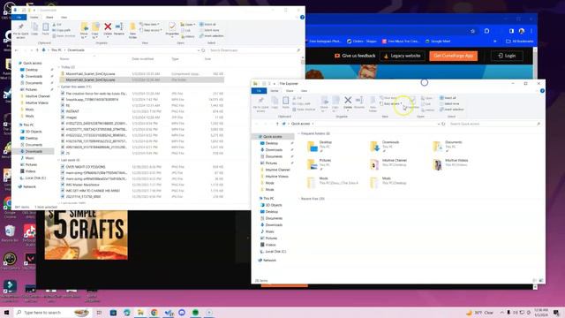Image resolution: width=565 pixels, height=318 pixels.
Task: Click the Chrome extensions puzzle icon
Action: pos(486,31)
